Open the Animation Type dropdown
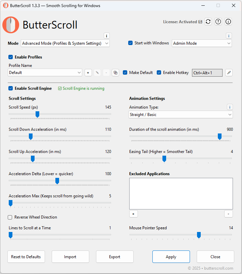The height and width of the screenshot is (274, 242). [181, 114]
